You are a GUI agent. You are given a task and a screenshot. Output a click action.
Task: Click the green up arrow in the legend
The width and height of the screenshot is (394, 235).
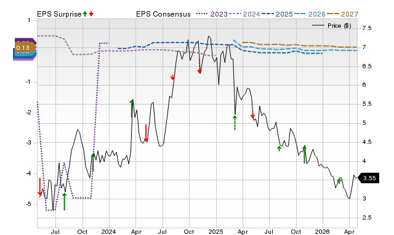tap(85, 14)
